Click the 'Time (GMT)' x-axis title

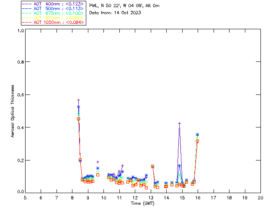tap(142, 204)
